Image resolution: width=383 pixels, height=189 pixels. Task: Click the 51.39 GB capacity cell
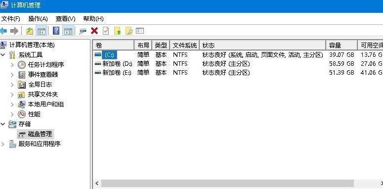341,73
